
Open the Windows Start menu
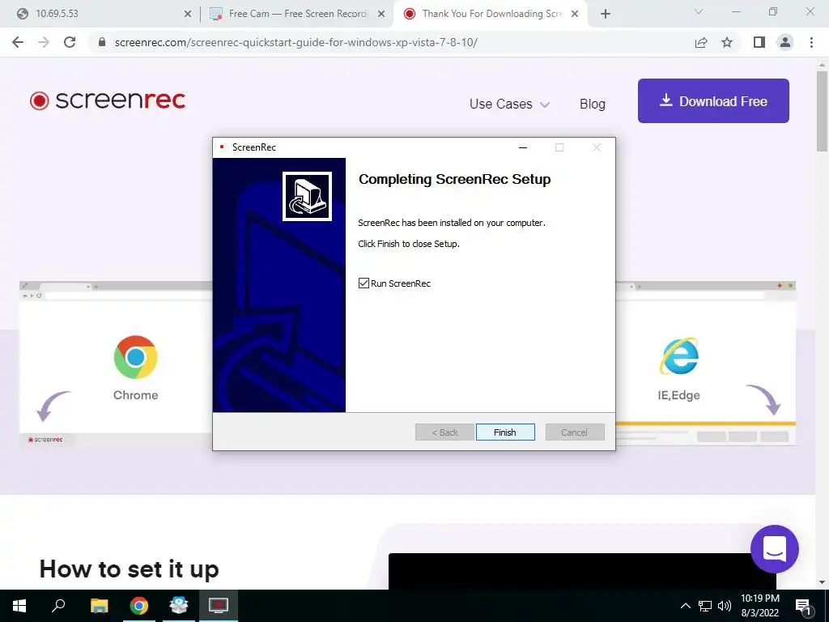click(19, 606)
